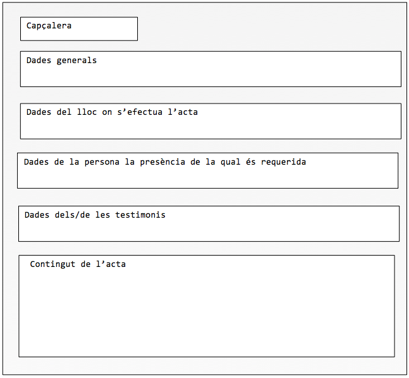409x378 pixels.
Task: Click the word persona
Action: click(102, 162)
